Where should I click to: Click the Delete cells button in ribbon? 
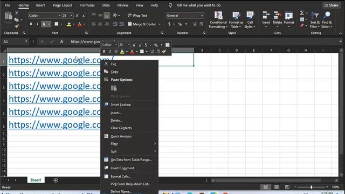tap(277, 20)
